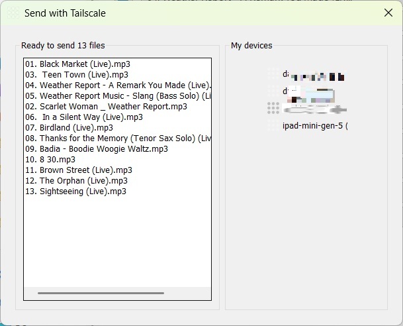Close the Send with Tailscale window
The width and height of the screenshot is (403, 326).
coord(388,13)
